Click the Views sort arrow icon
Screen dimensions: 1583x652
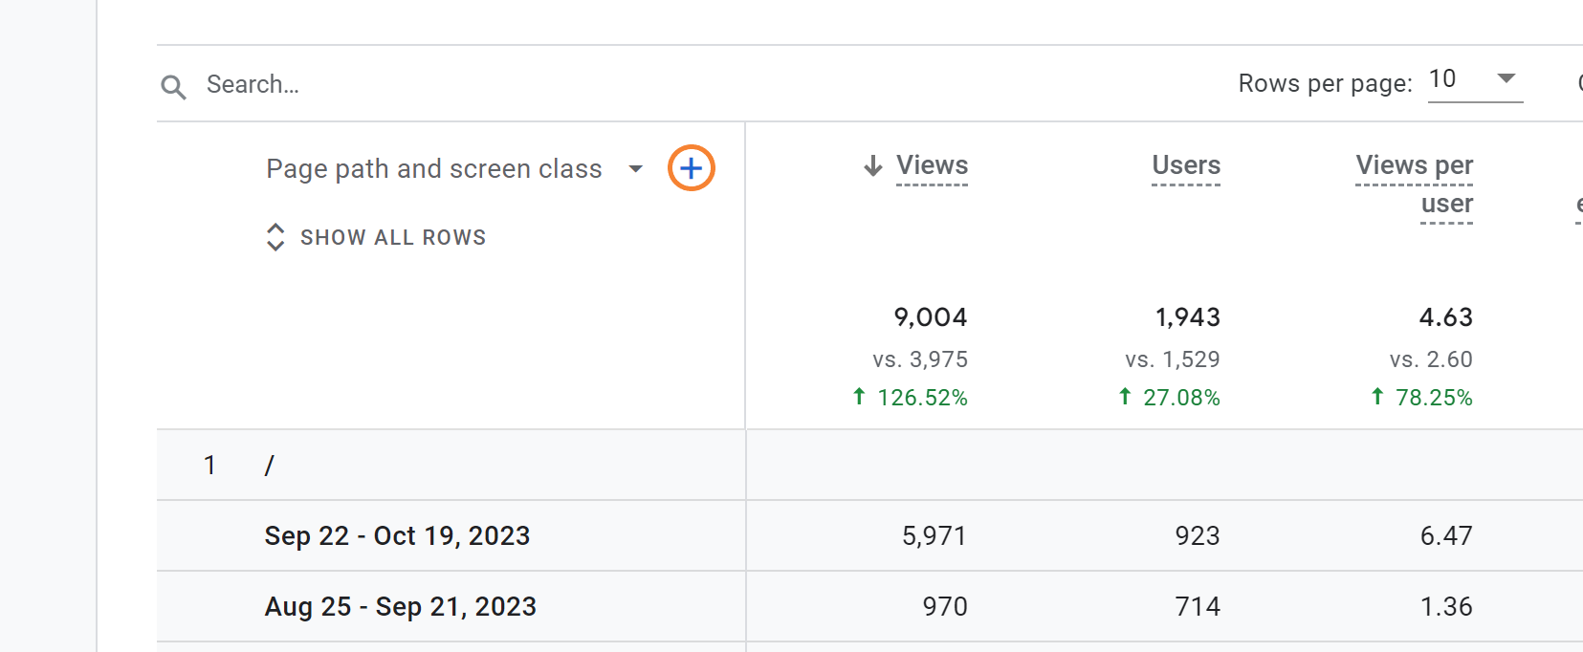pyautogui.click(x=872, y=165)
